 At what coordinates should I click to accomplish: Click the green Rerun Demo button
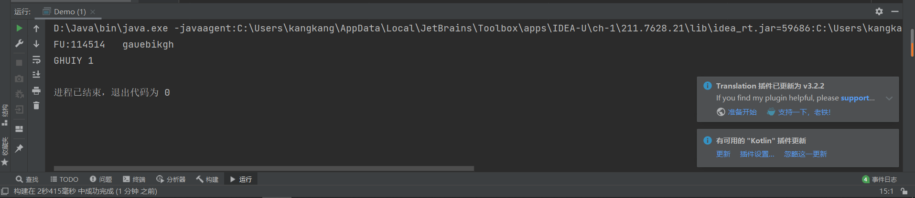click(19, 29)
